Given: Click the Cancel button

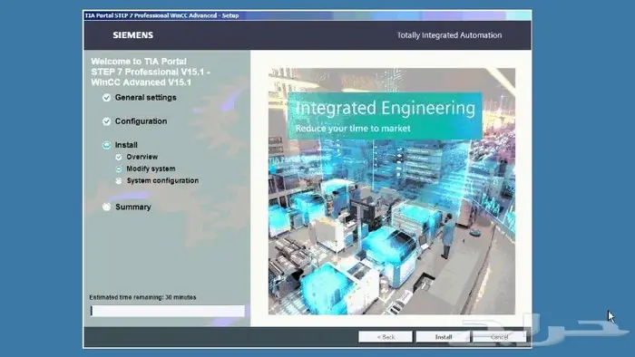Looking at the screenshot, I should point(499,337).
